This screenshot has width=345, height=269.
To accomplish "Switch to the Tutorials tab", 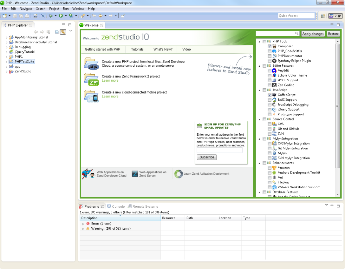I will point(137,49).
